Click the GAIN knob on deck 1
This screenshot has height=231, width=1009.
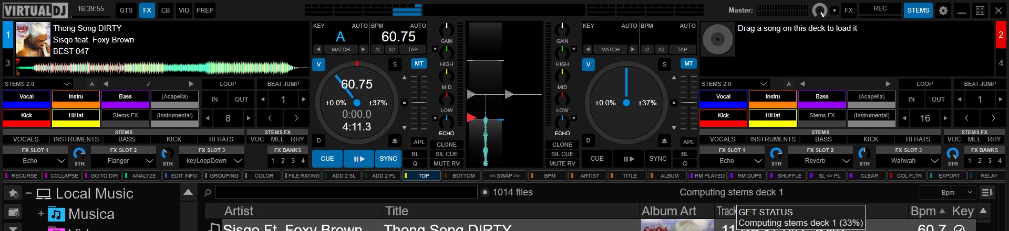coord(447,29)
